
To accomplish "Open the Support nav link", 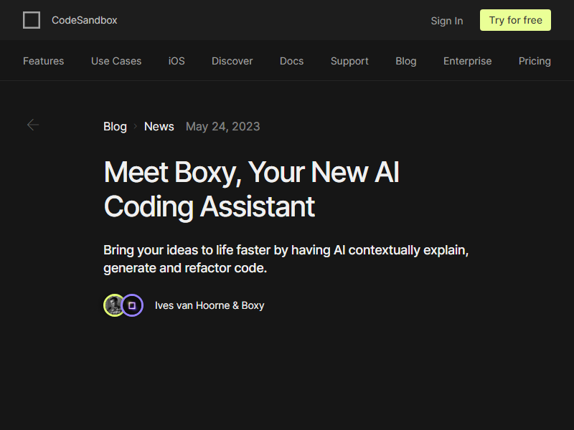I will tap(349, 61).
